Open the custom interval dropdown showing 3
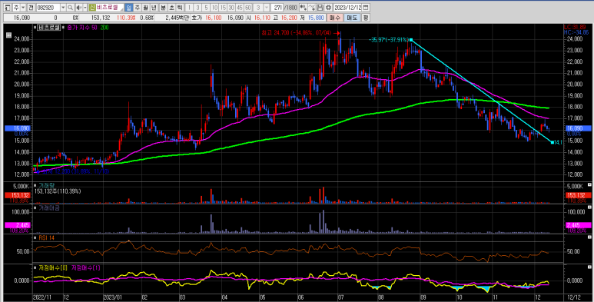The width and height of the screenshot is (594, 302). [x=267, y=8]
